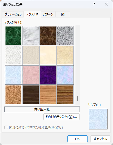113x145 pixels.
Task: Pick the brown marble texture
Action: click(48, 35)
